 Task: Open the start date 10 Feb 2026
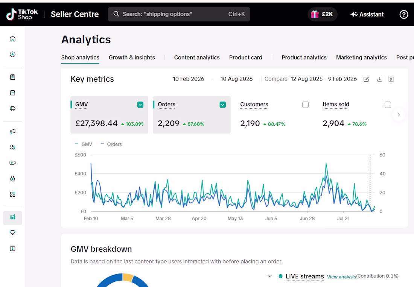pyautogui.click(x=188, y=79)
